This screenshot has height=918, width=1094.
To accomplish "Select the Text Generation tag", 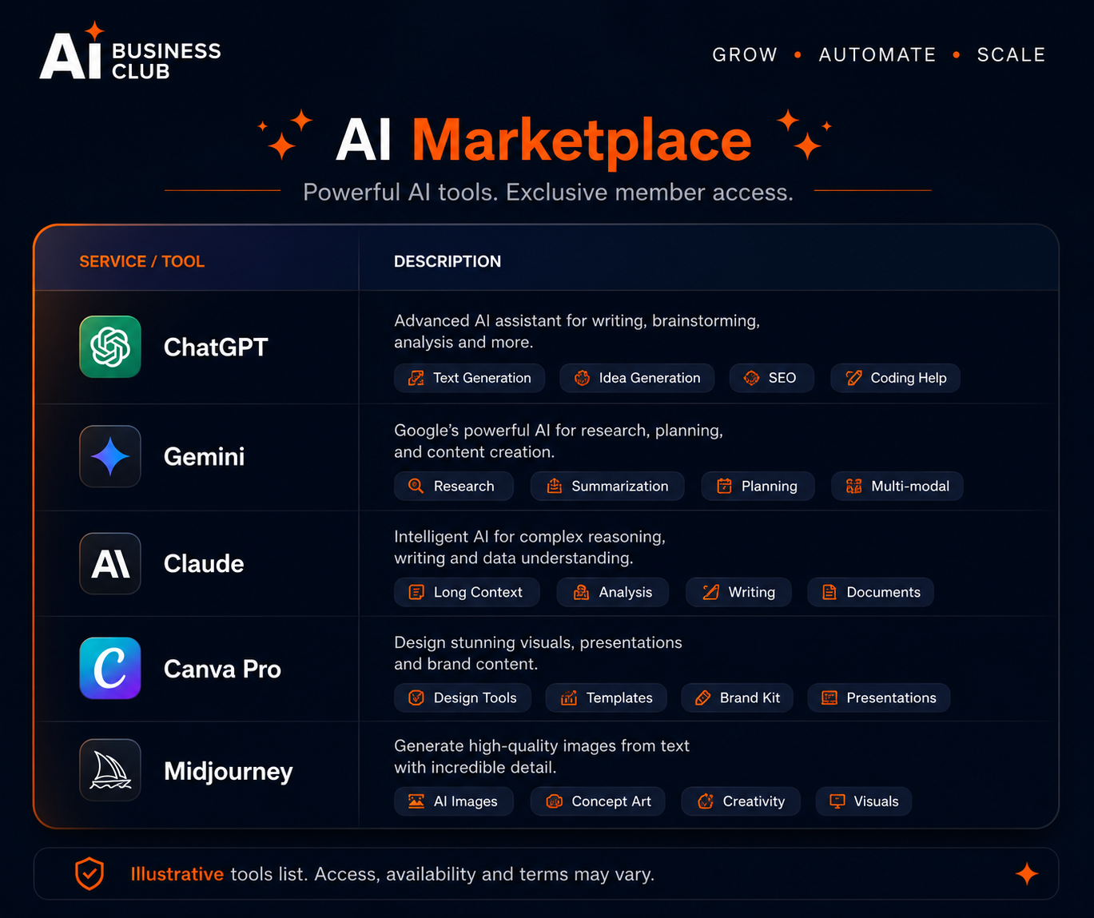I will pyautogui.click(x=469, y=378).
